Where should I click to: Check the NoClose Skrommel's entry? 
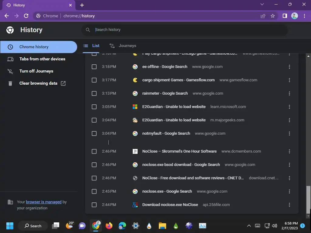pos(94,151)
